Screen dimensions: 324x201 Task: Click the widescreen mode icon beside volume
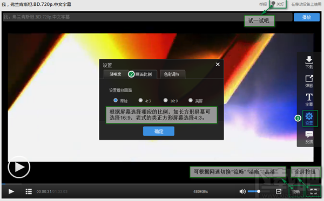[279, 191]
